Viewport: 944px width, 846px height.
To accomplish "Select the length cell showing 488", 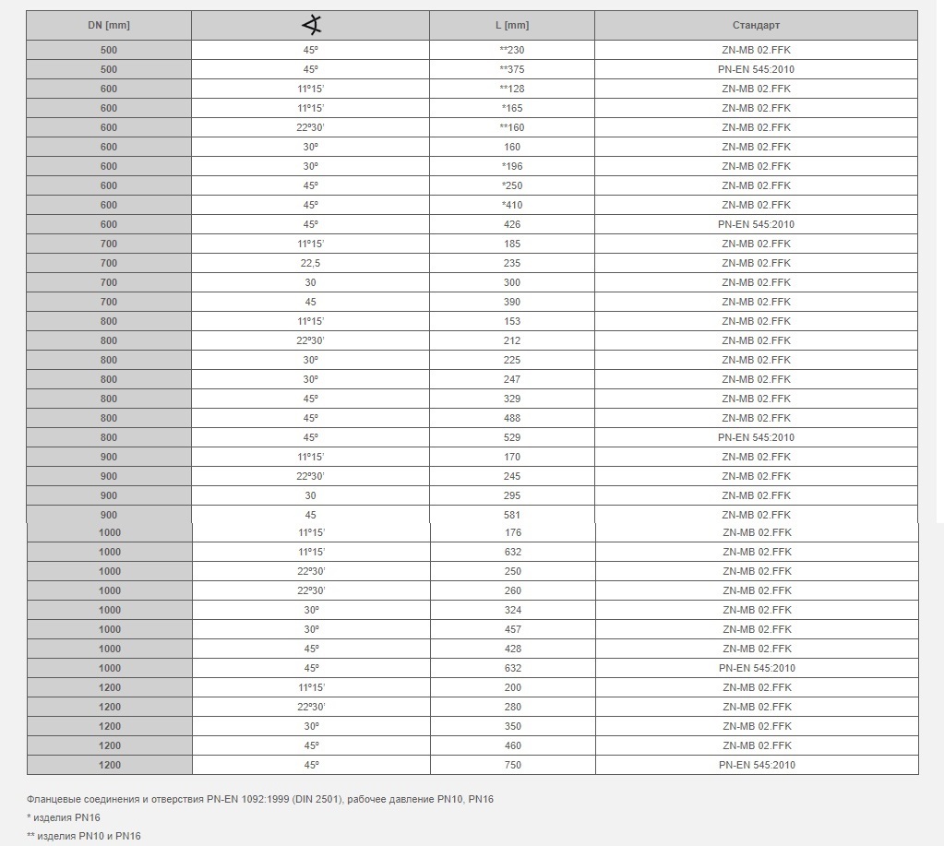I will click(512, 418).
